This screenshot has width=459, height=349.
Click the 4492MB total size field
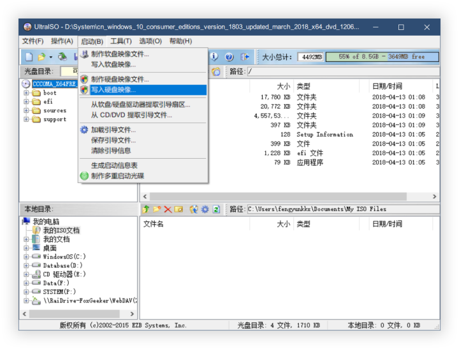(310, 57)
